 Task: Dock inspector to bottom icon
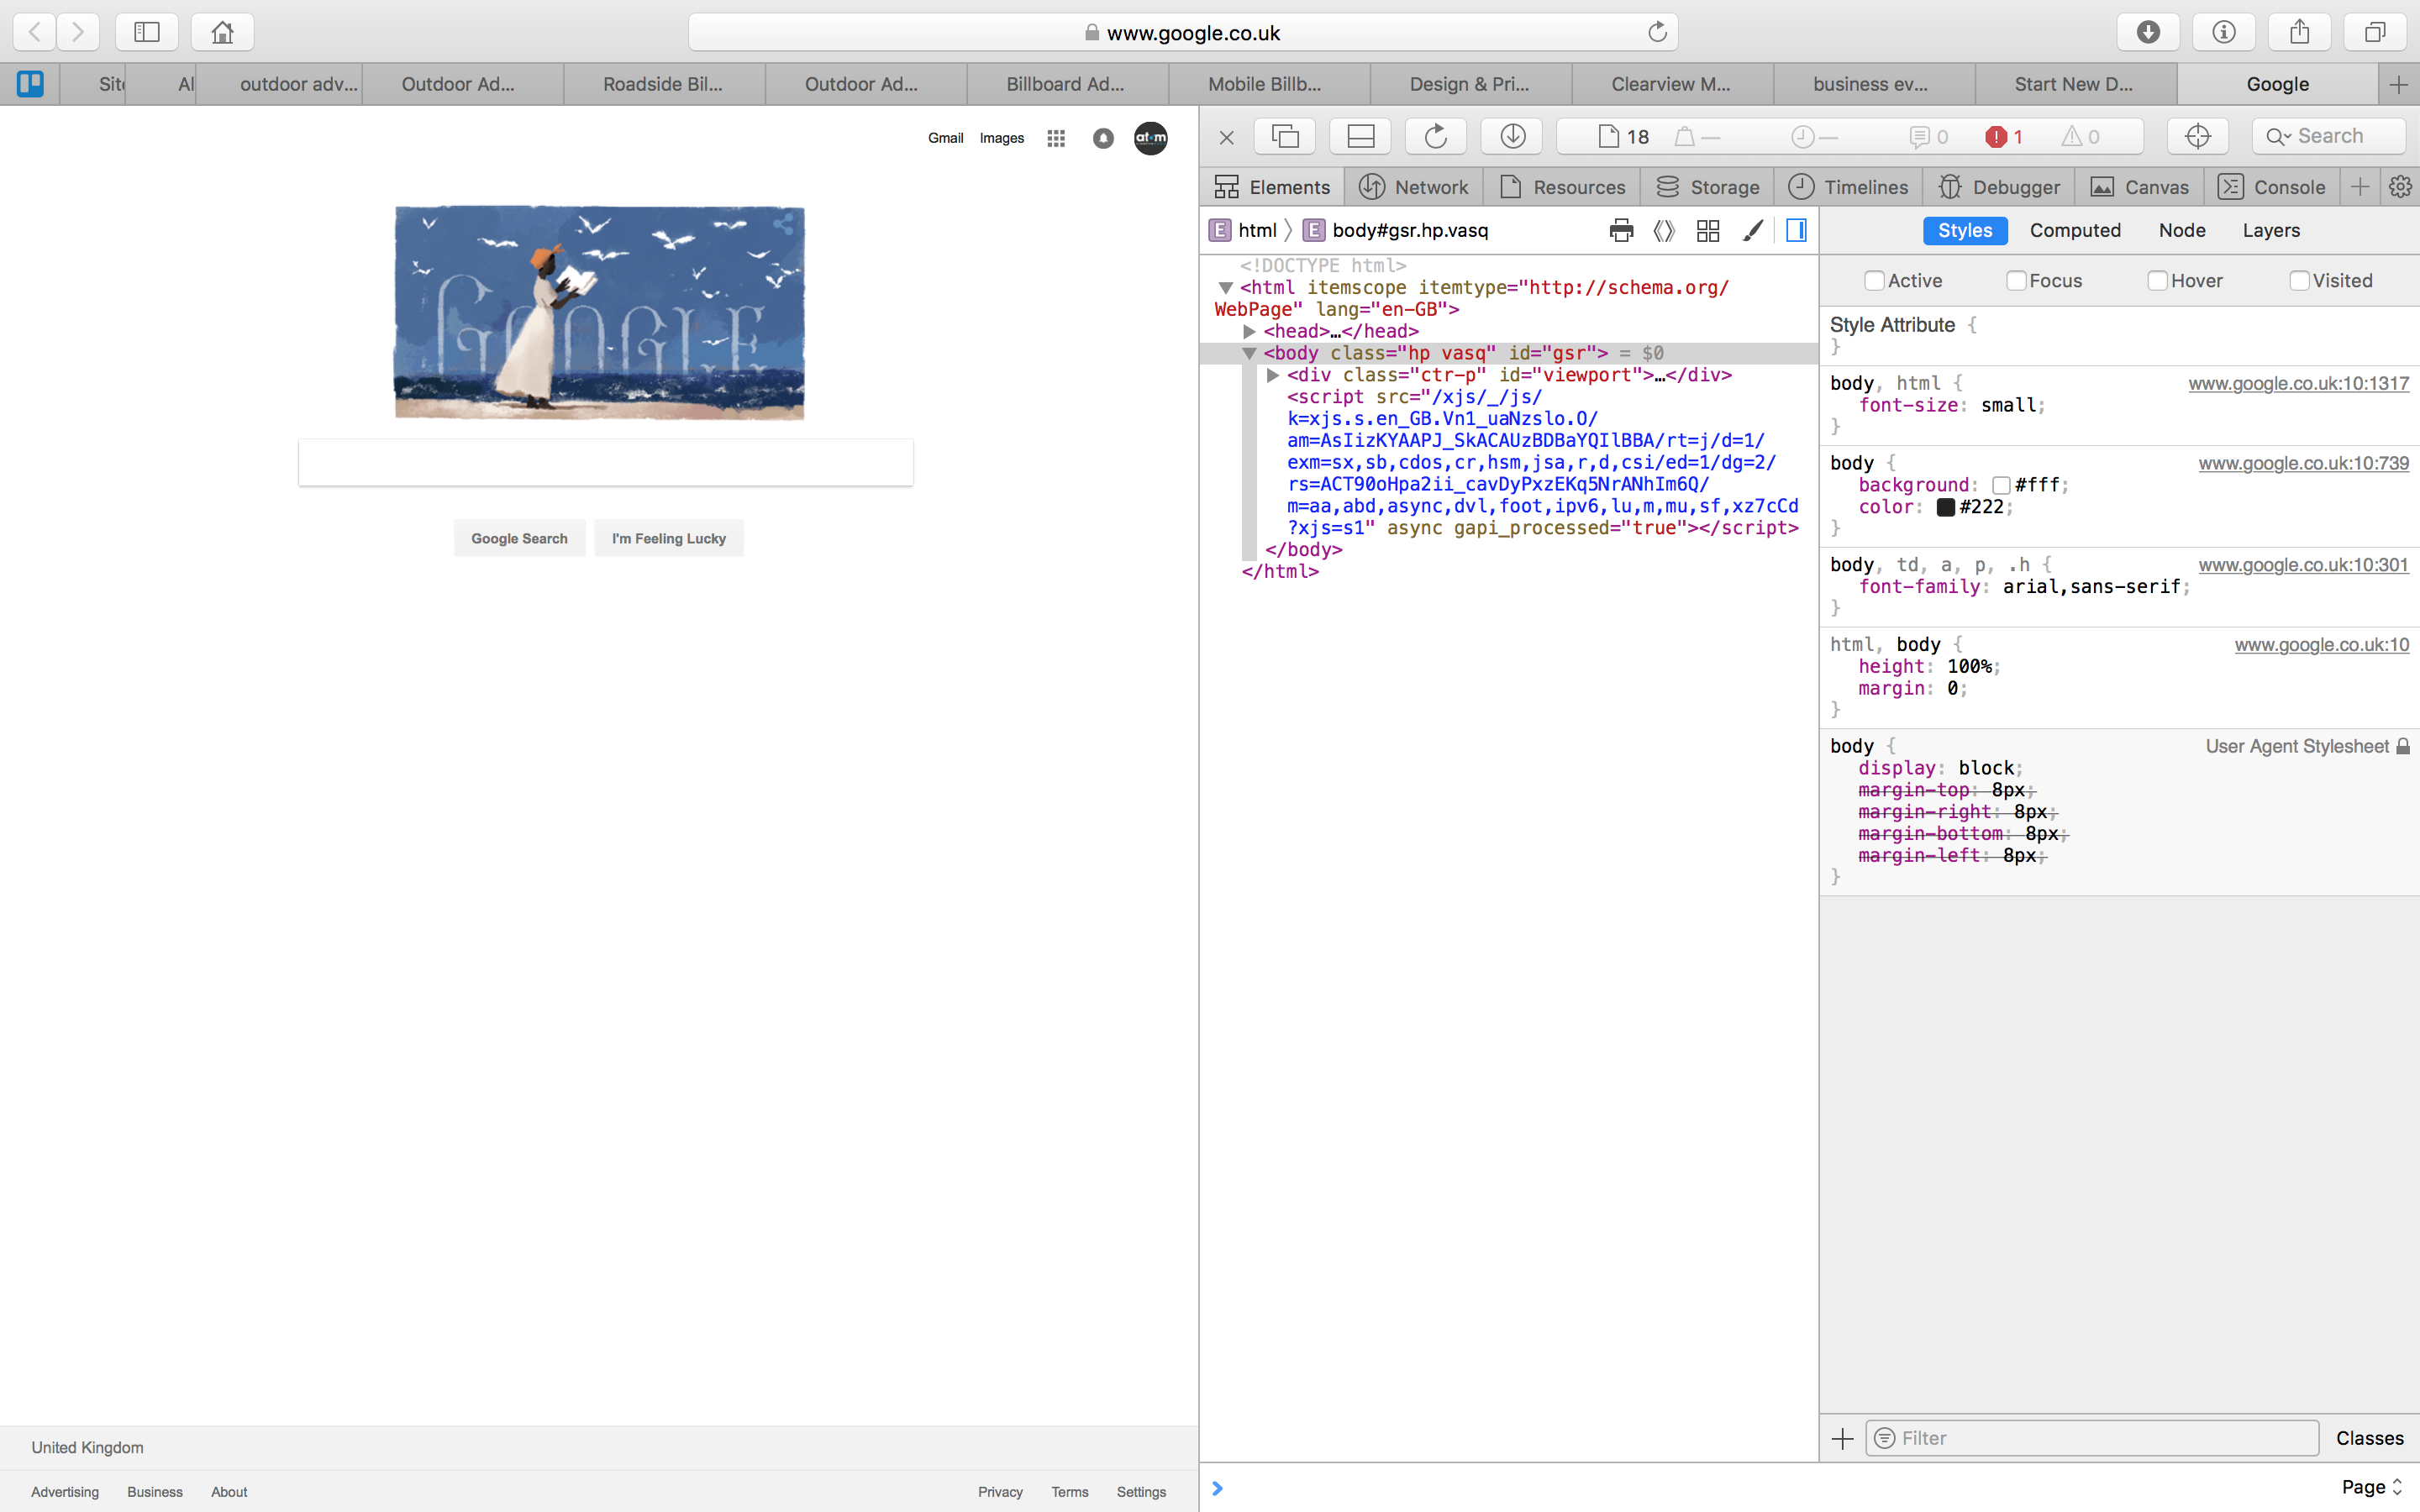point(1360,136)
